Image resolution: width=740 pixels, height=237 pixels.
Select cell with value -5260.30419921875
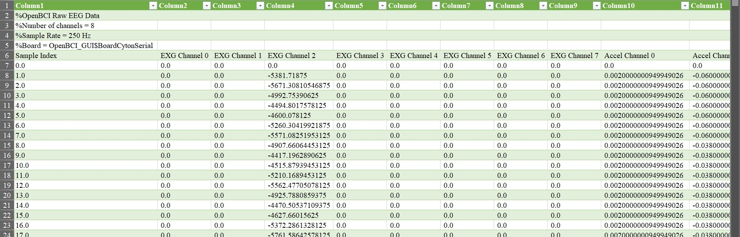[x=299, y=126]
